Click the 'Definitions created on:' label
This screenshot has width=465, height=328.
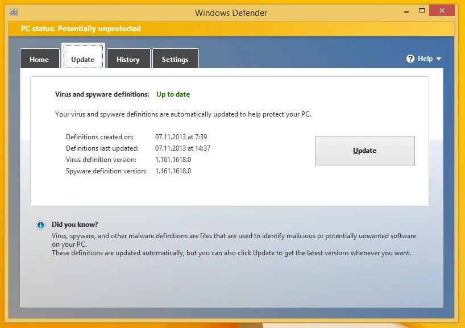point(99,137)
